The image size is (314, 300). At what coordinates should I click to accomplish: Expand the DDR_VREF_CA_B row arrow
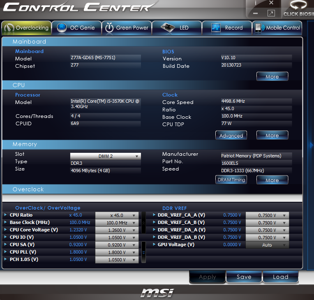[154, 222]
